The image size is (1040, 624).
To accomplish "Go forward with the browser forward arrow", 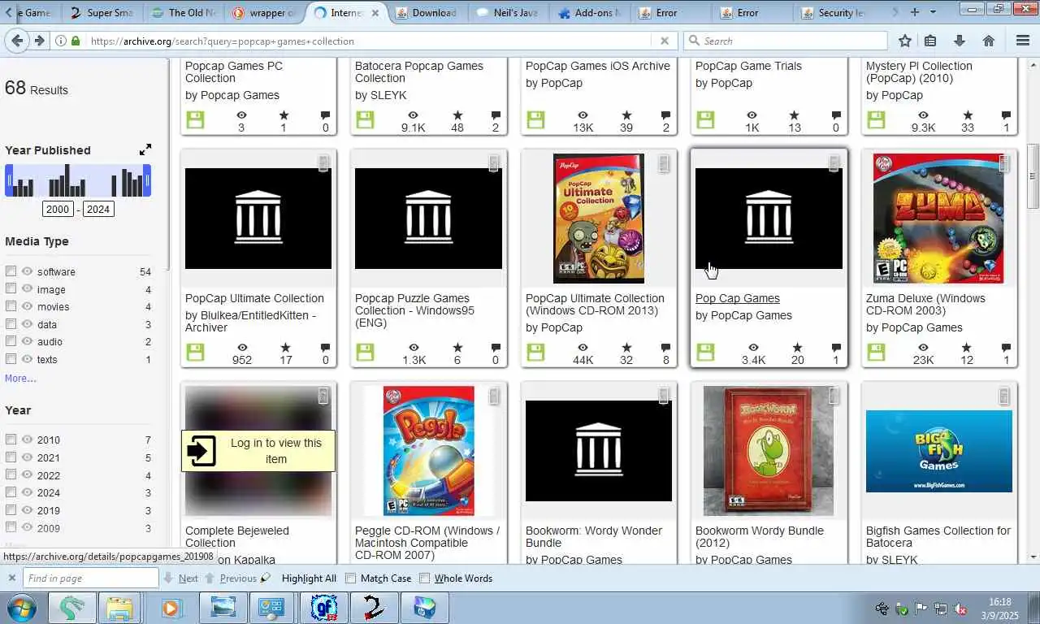I will [39, 41].
